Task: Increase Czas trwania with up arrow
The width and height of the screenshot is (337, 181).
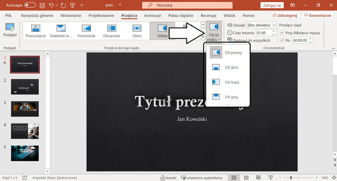Action: coord(273,31)
